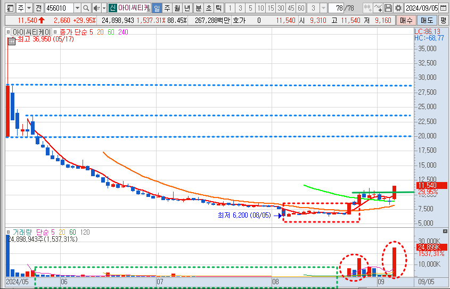Screen dimensions: 450x289
Task: Open the custom interval dropdown arrow
Action: (323, 8)
